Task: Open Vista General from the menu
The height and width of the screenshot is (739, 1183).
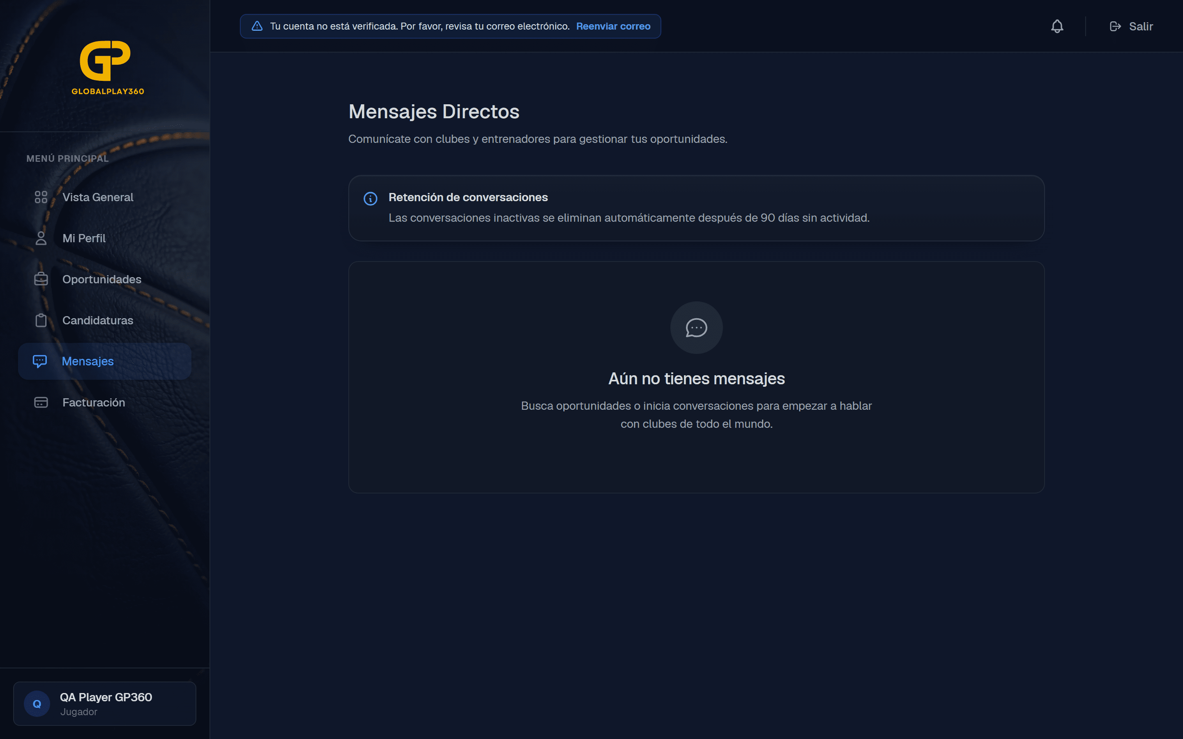Action: tap(105, 197)
